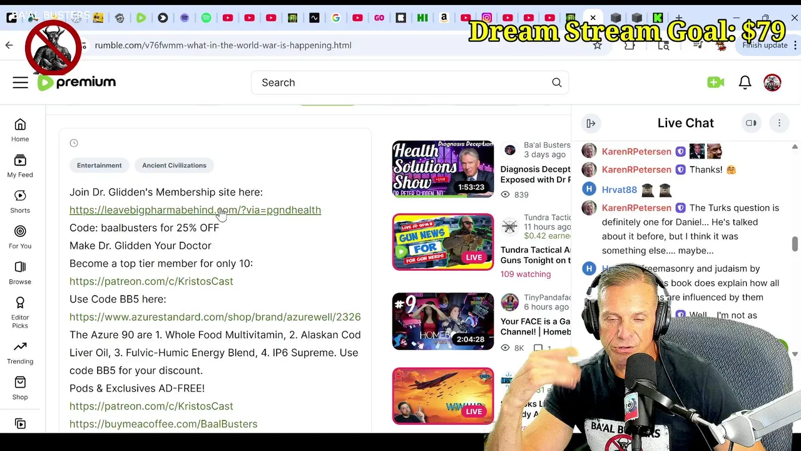This screenshot has width=801, height=451.
Task: Click "Make Dr. Glidden Your Doctor" text
Action: coord(140,246)
